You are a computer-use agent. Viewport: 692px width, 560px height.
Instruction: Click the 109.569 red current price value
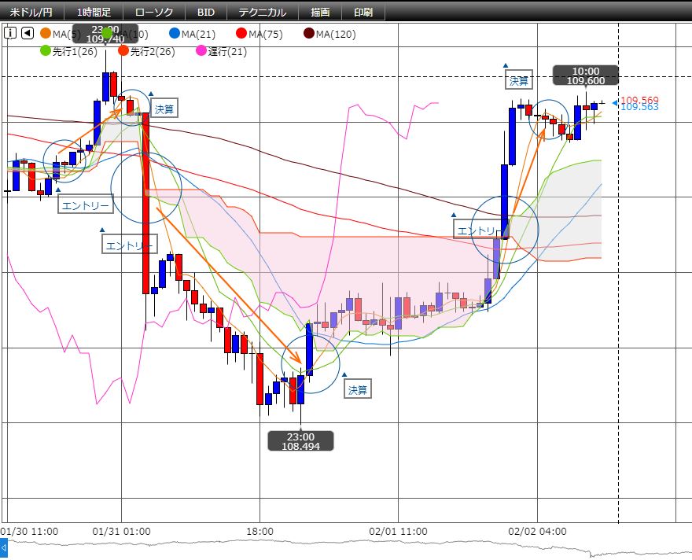639,100
